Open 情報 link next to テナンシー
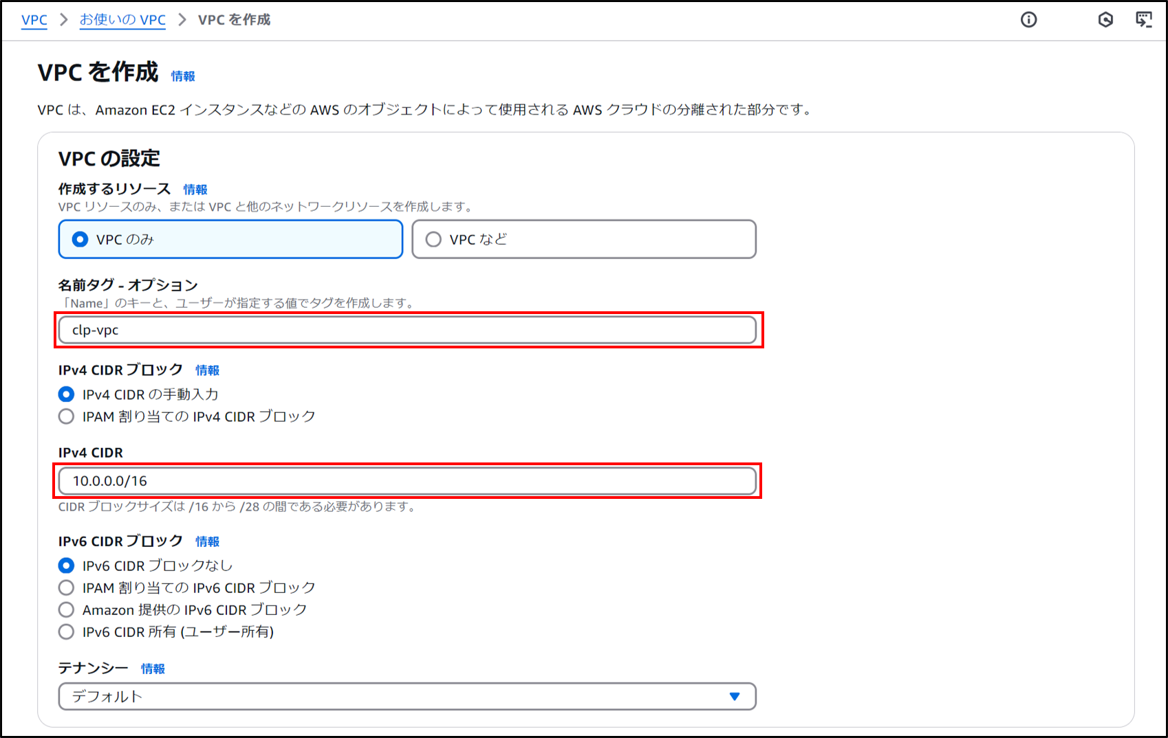 pyautogui.click(x=153, y=669)
